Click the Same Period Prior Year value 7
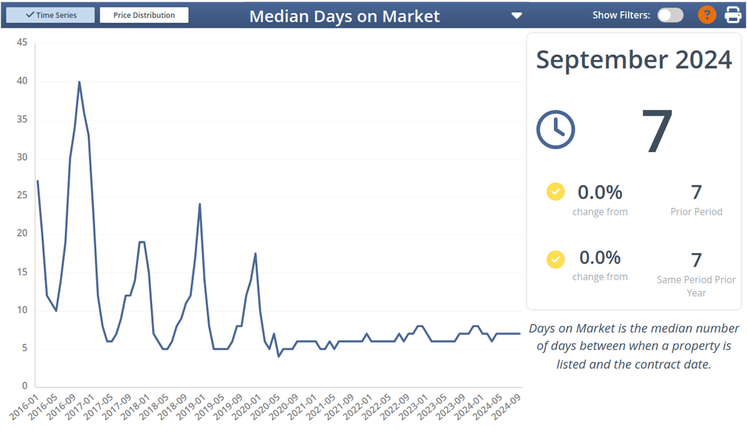Viewport: 747px width, 431px height. [x=696, y=259]
